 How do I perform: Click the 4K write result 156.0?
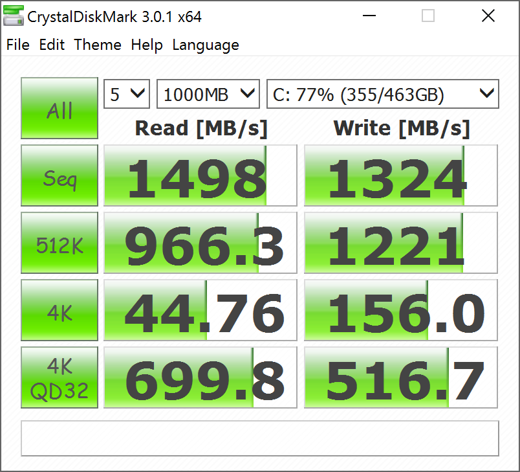400,310
